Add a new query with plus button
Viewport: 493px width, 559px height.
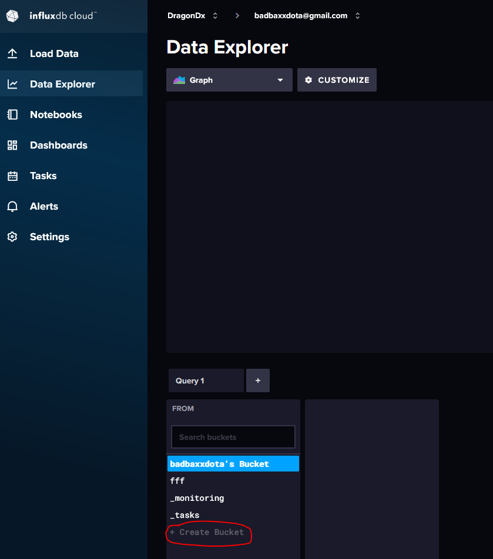[x=258, y=380]
